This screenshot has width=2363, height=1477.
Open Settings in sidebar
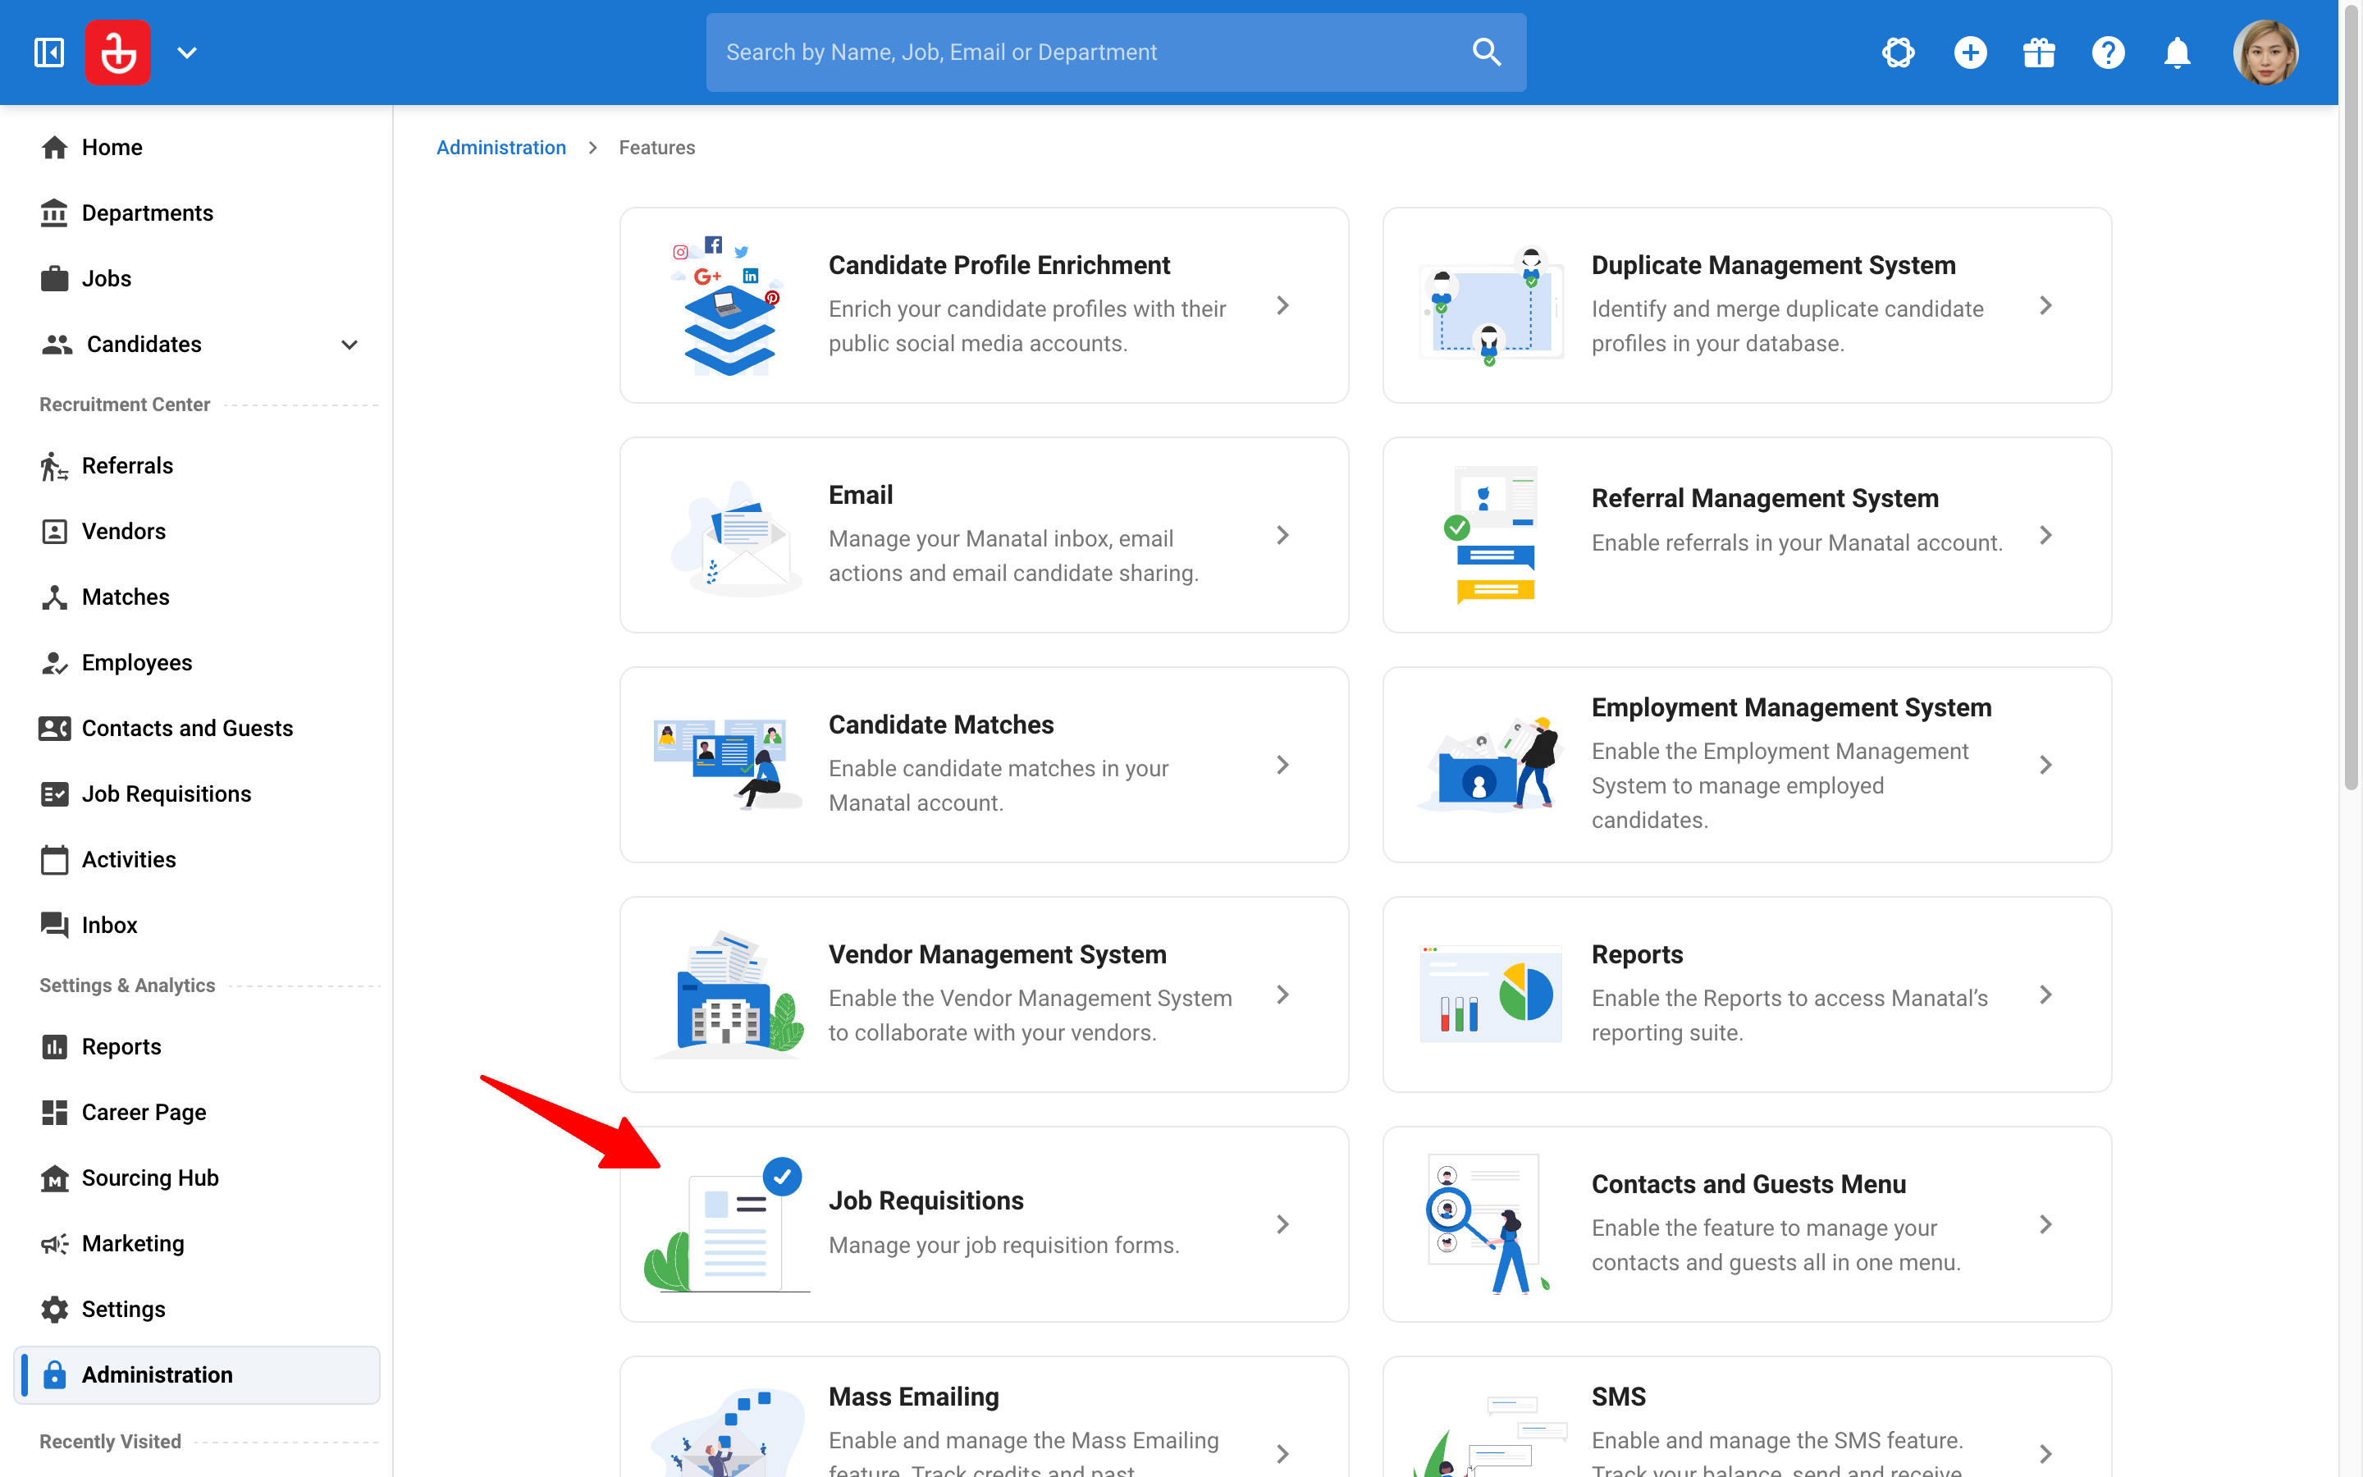coord(196,1309)
